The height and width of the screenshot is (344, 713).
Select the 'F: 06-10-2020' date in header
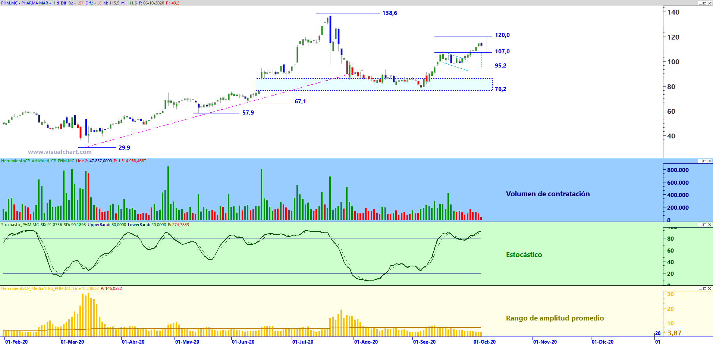pyautogui.click(x=151, y=3)
